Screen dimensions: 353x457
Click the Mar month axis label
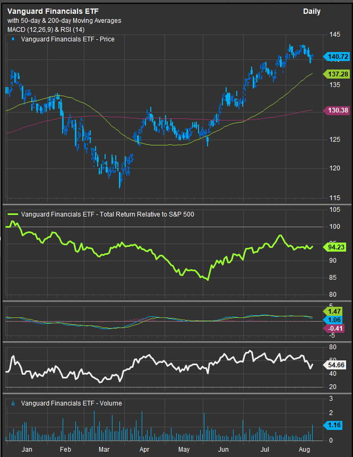(x=104, y=450)
